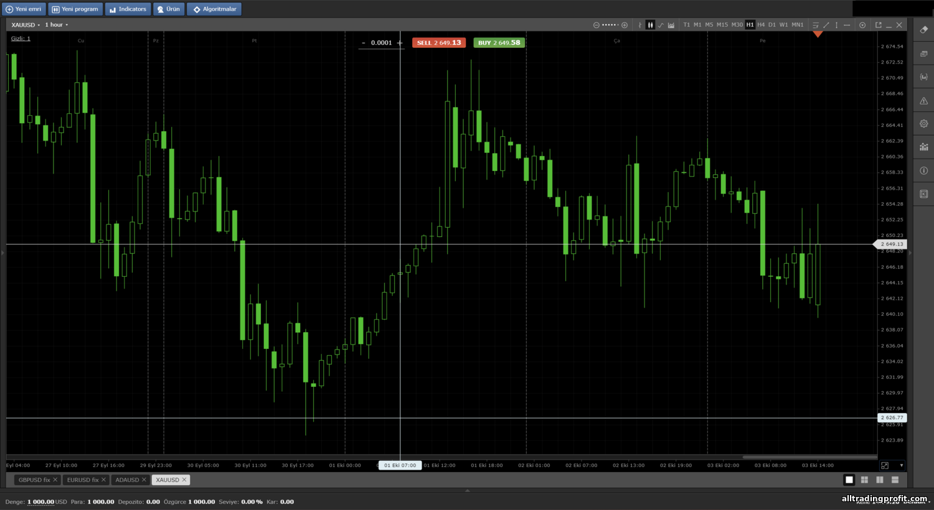934x510 pixels.
Task: Select the W1 timeframe
Action: (784, 25)
